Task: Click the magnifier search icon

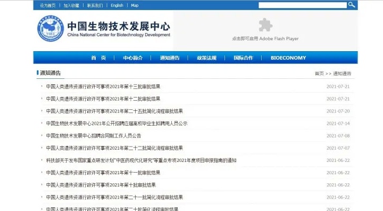Action: [x=352, y=5]
